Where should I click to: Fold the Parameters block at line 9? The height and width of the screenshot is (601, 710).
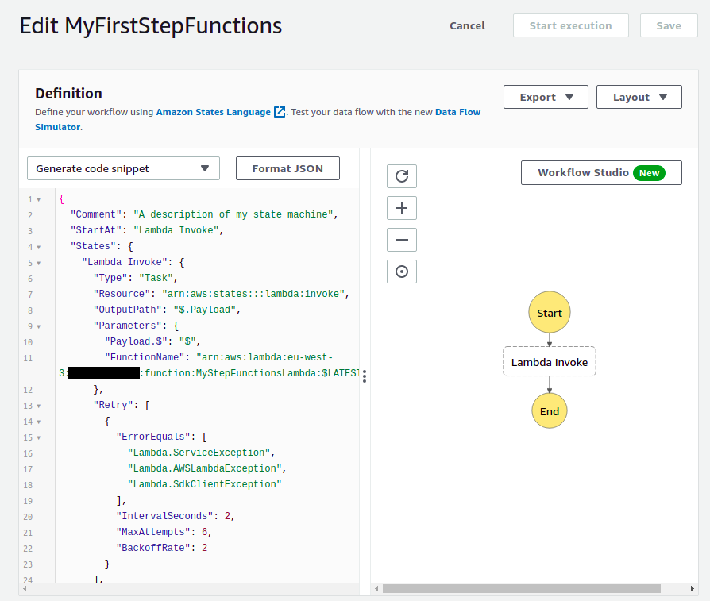point(38,326)
